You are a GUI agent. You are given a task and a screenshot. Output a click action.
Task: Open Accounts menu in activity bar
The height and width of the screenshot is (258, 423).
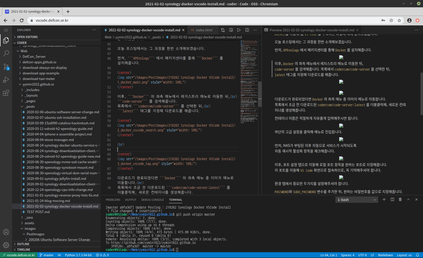[x=6, y=232]
